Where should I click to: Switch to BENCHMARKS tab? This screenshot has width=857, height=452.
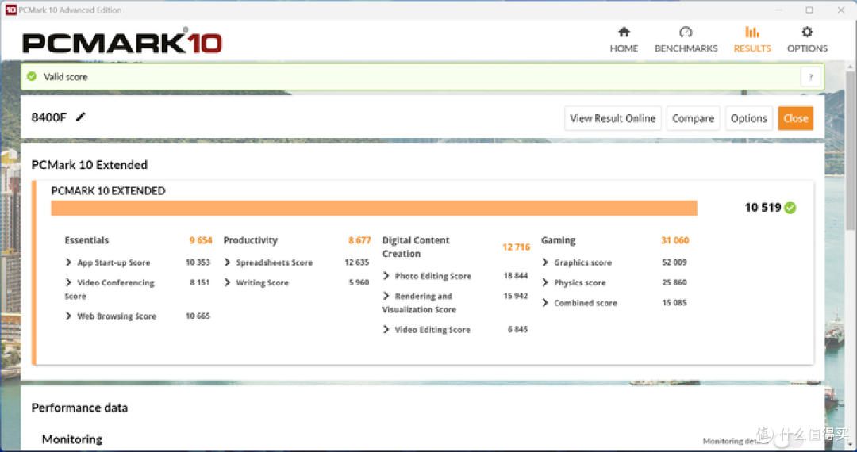686,40
